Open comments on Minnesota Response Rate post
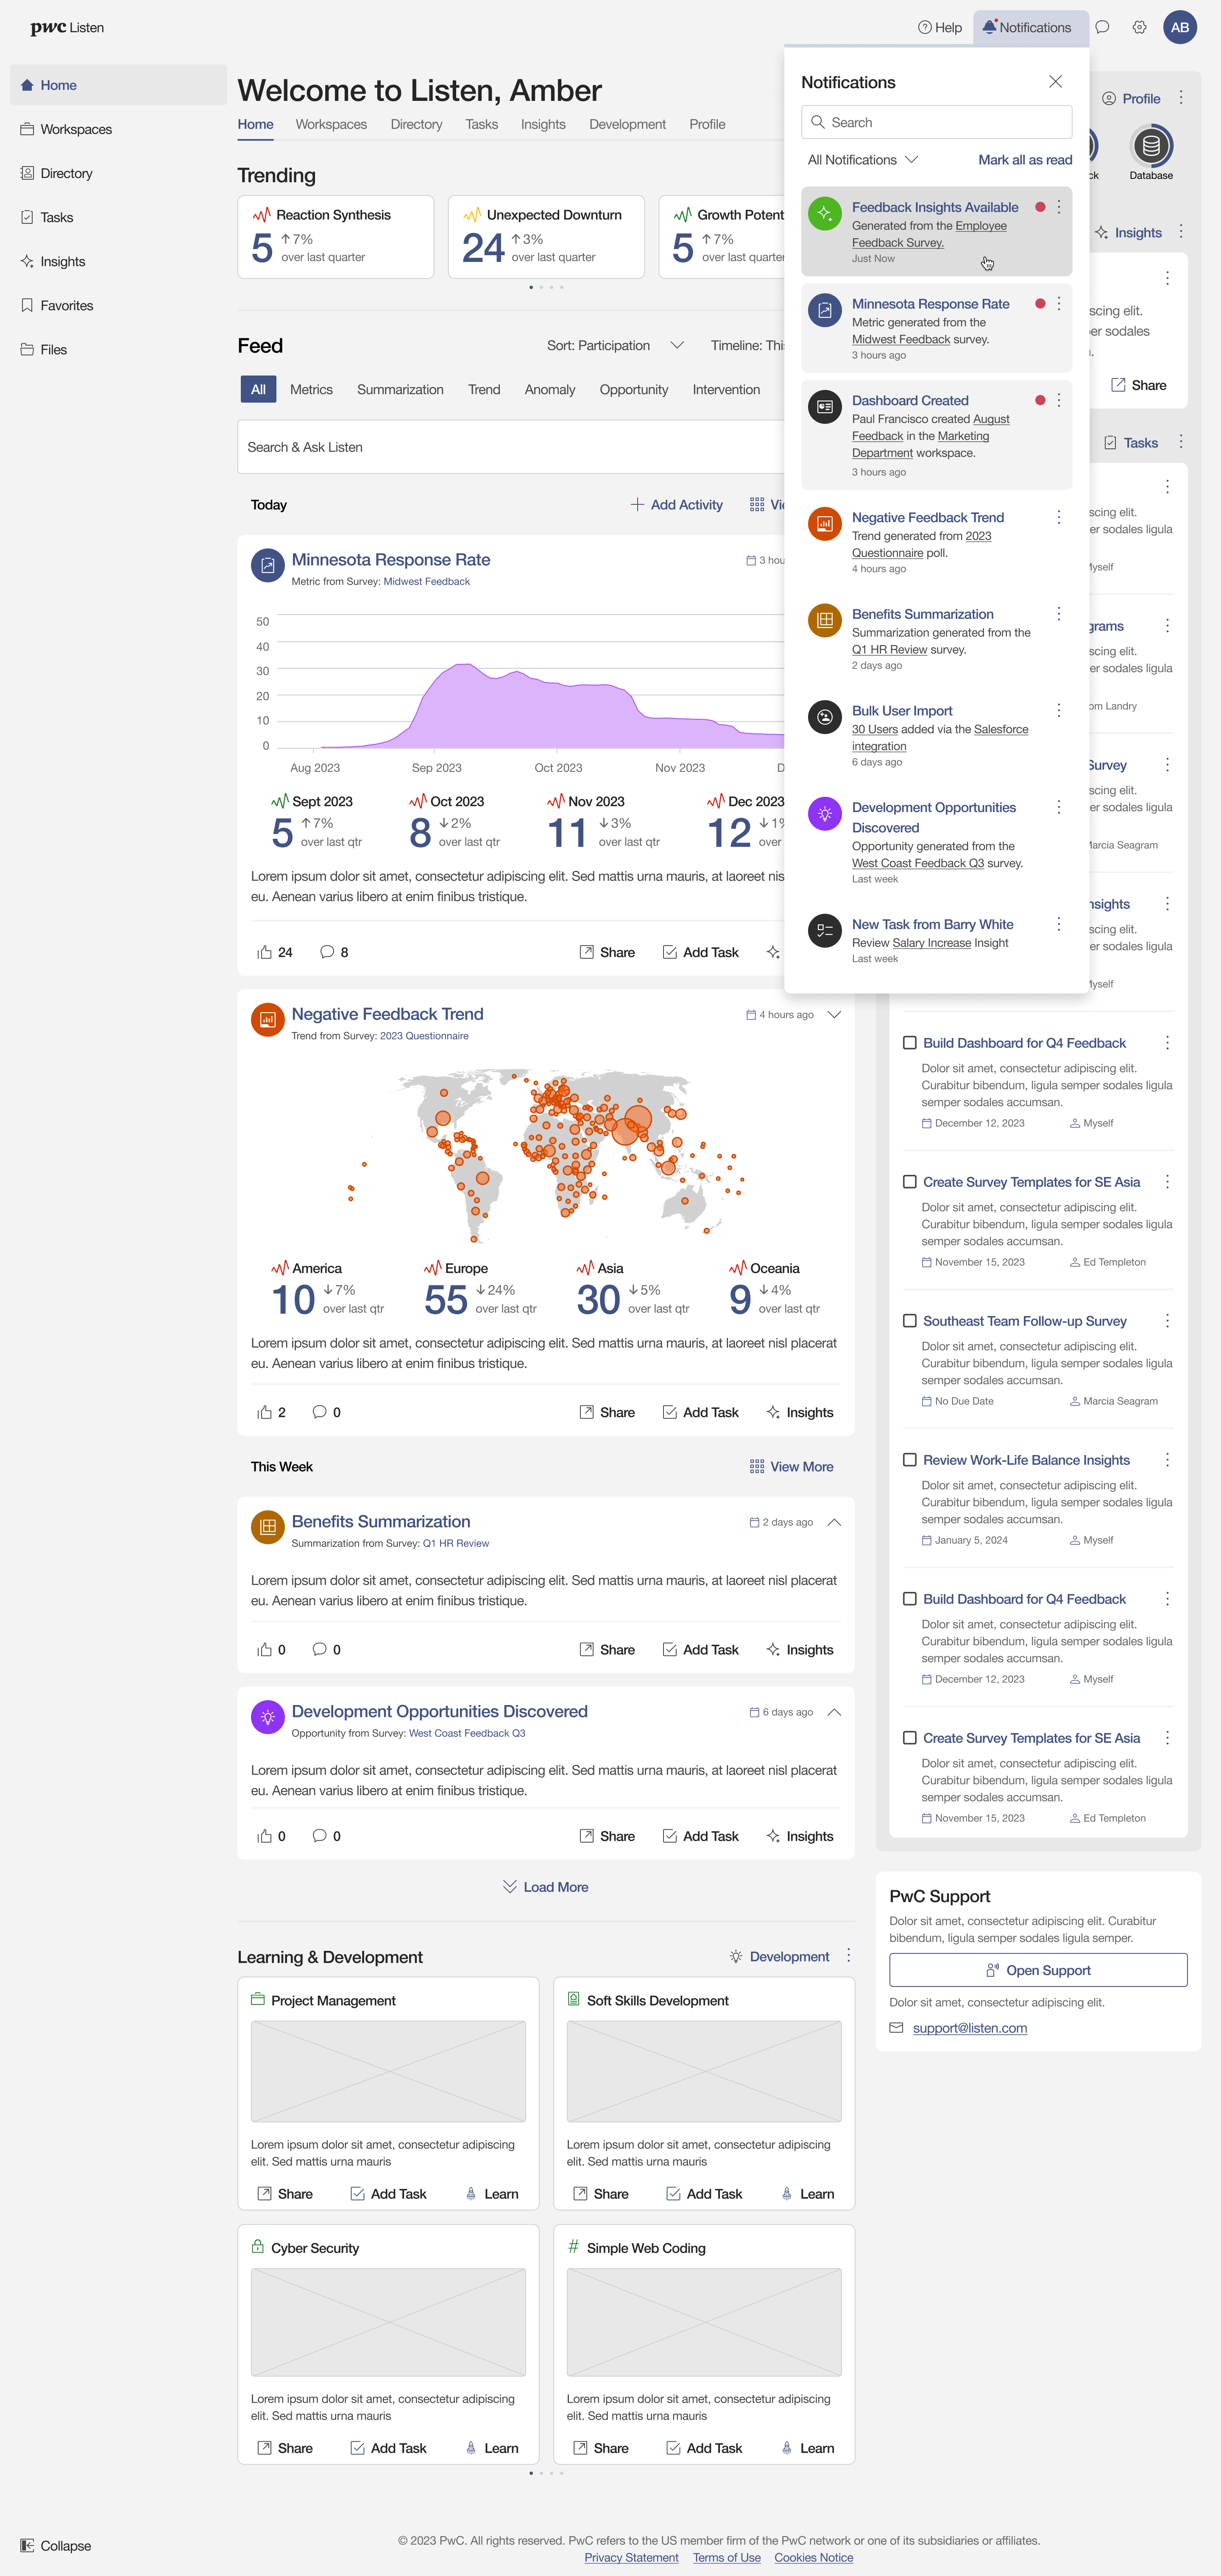This screenshot has width=1221, height=2576. [327, 952]
